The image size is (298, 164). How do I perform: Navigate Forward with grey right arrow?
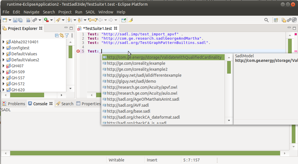111,20
